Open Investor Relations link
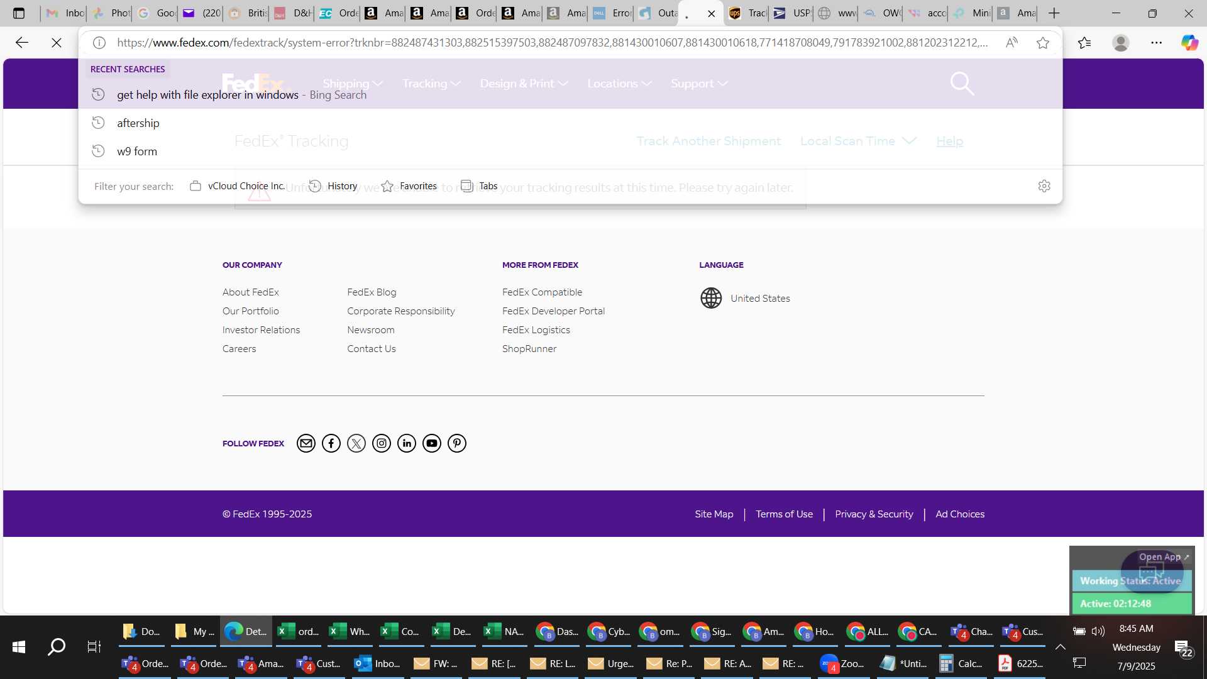Screen dimensions: 1207x679 coord(261,330)
